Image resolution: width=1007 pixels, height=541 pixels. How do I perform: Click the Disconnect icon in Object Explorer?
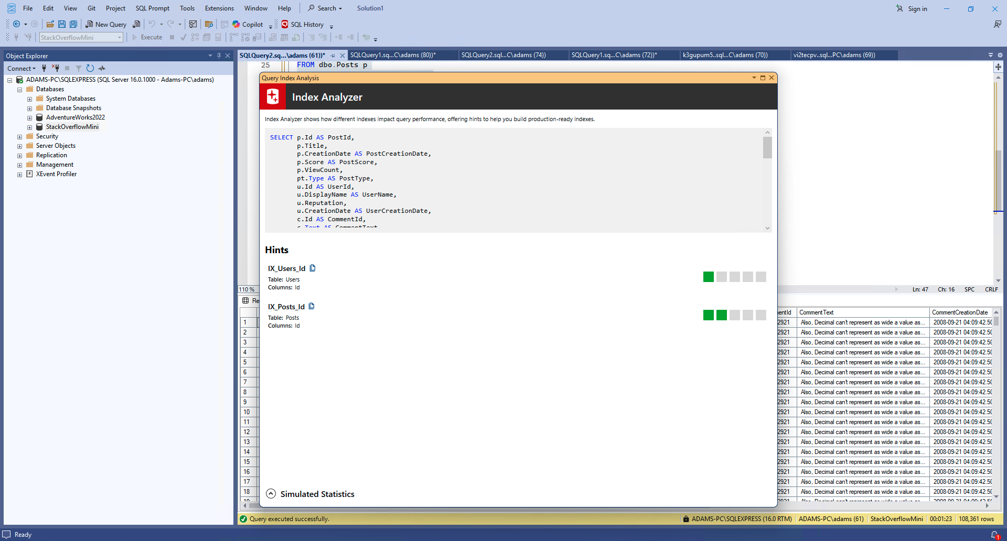[x=56, y=68]
